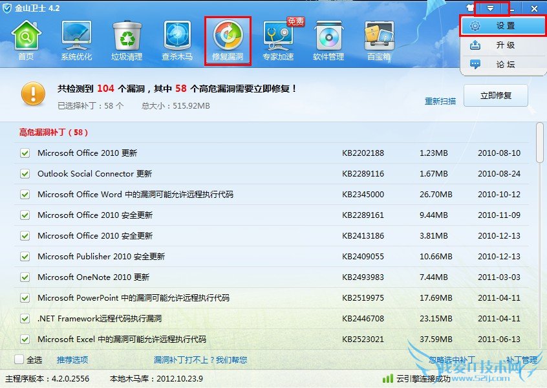
Task: Uncheck the Microsoft PowerPoint 漏洞 patch checkbox
Action: point(25,297)
